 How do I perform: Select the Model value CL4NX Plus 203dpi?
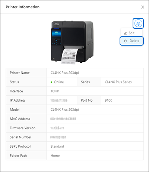[65, 110]
